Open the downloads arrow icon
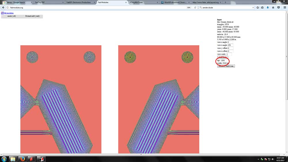 click(268, 7)
